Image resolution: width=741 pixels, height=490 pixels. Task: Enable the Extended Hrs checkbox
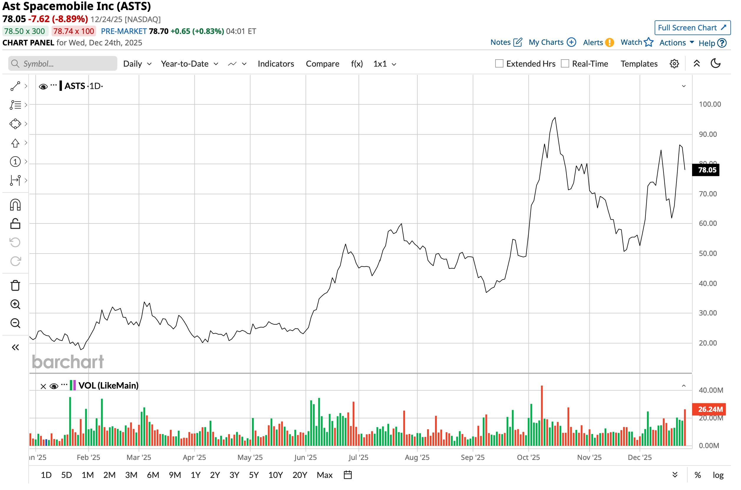coord(499,64)
